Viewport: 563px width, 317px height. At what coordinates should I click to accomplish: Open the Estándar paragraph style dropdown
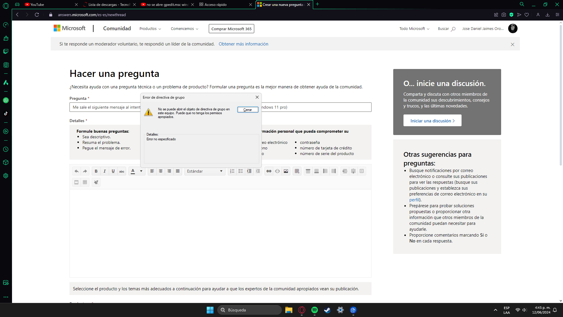[205, 171]
